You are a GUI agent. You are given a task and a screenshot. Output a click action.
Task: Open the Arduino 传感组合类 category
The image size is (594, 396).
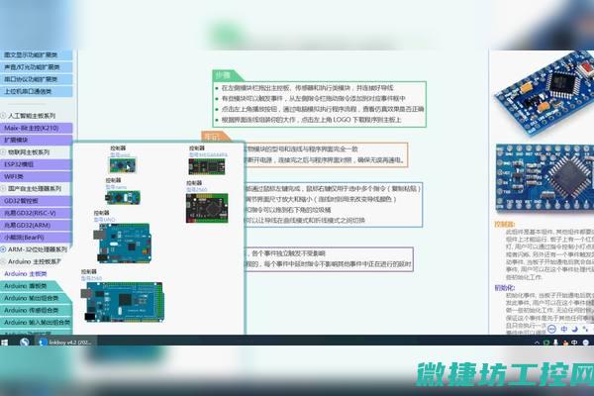coord(36,310)
